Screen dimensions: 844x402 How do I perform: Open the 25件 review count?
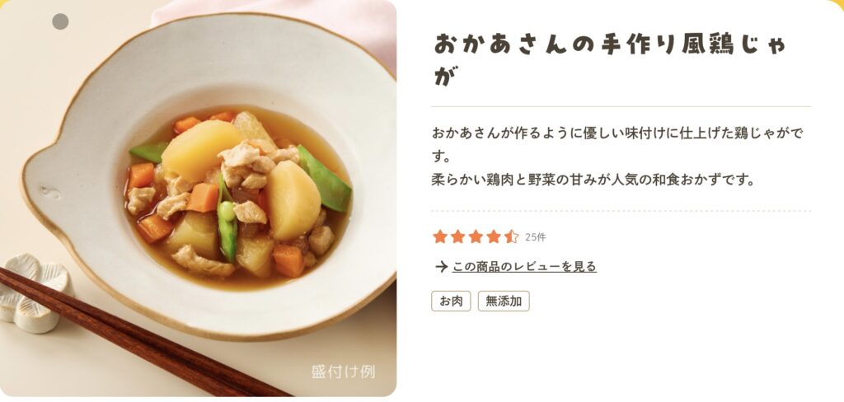535,237
